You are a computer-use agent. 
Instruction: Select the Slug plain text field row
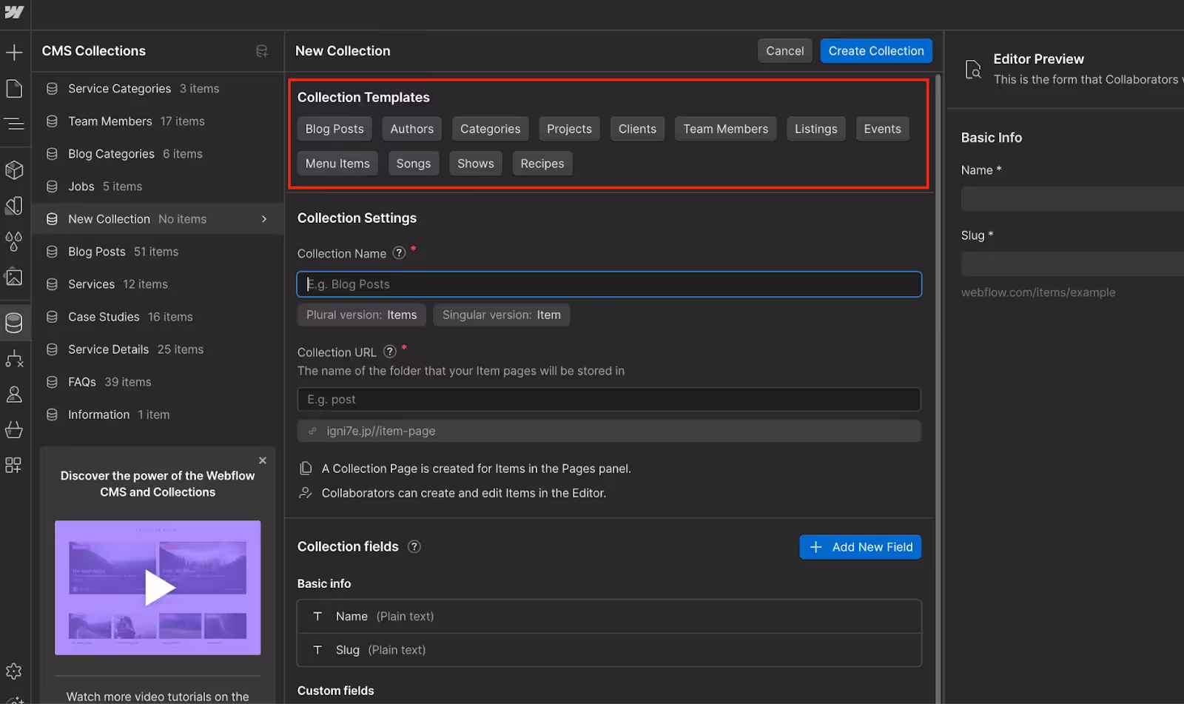click(609, 650)
